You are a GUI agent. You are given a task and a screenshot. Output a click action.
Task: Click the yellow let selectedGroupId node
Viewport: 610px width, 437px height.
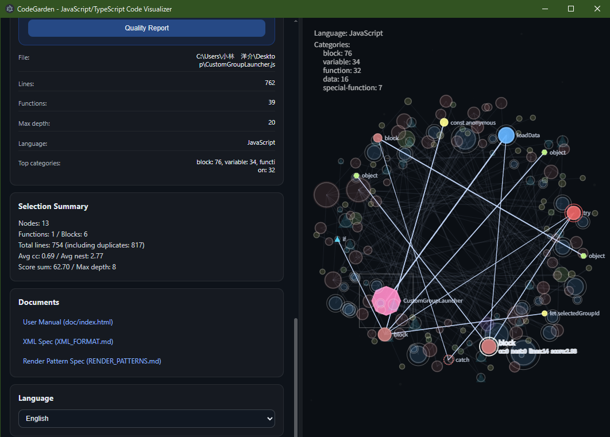click(544, 314)
